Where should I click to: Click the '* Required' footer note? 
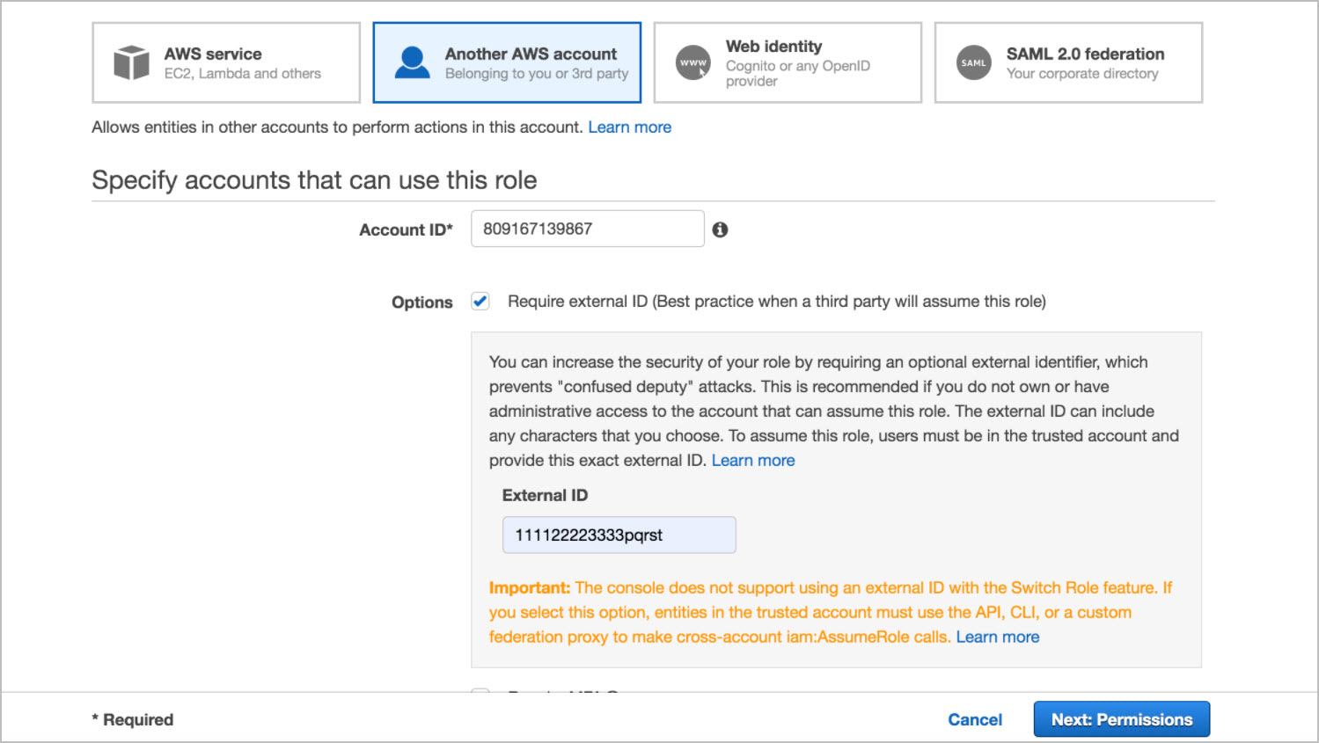point(133,720)
